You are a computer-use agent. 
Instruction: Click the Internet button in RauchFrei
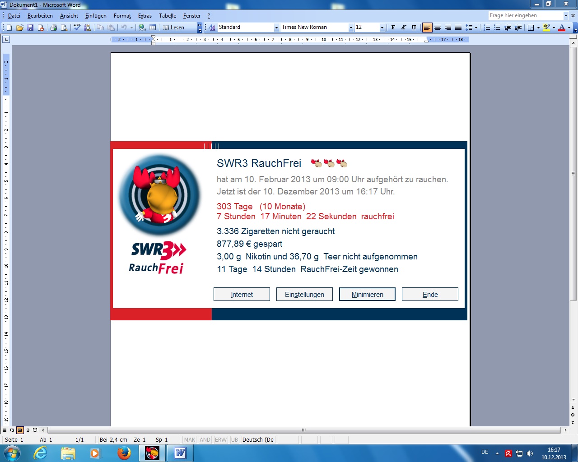[x=242, y=294]
